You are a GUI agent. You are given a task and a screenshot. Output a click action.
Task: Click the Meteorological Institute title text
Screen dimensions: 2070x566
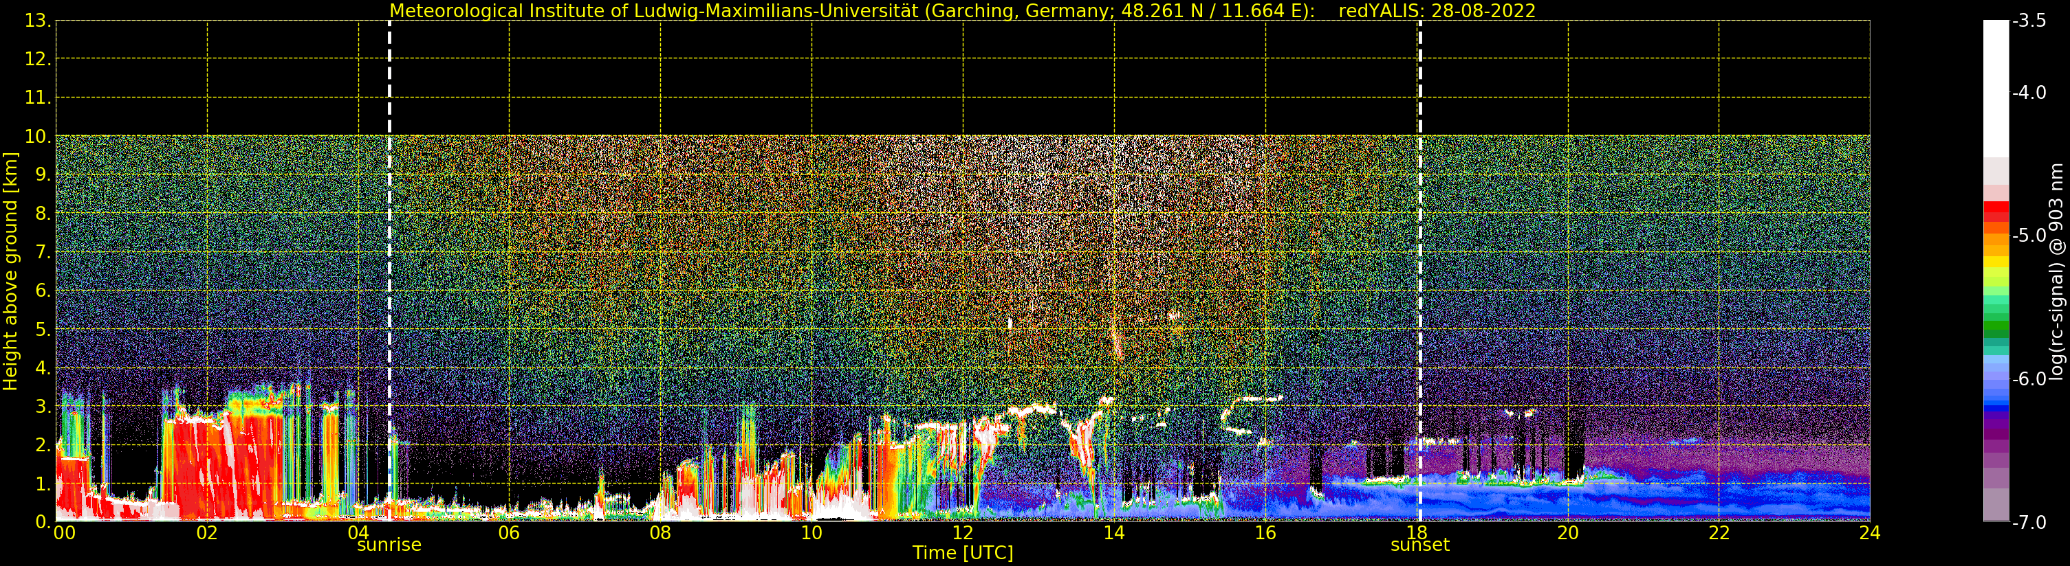pyautogui.click(x=852, y=11)
